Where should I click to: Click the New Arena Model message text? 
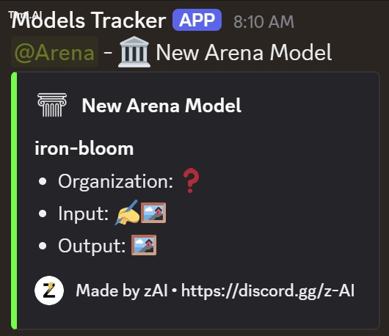(x=244, y=52)
